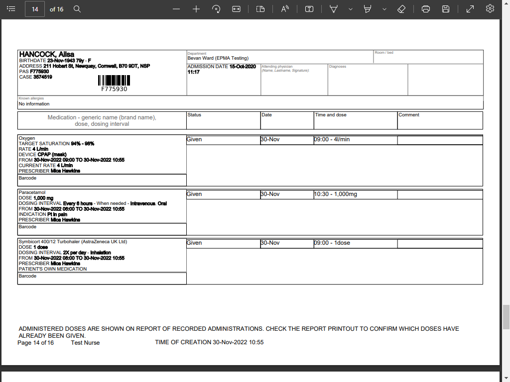This screenshot has width=510, height=382.
Task: Toggle the Highlight tool
Action: (x=368, y=9)
